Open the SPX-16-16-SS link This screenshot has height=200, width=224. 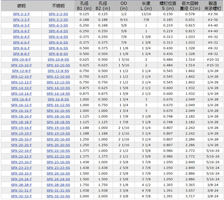pos(58,111)
